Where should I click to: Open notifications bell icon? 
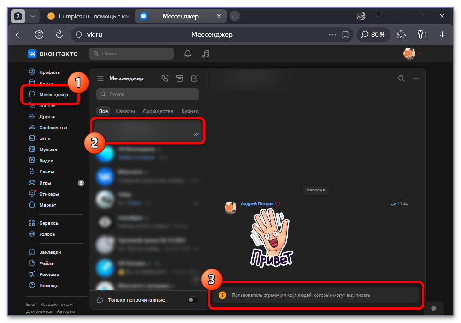point(188,54)
